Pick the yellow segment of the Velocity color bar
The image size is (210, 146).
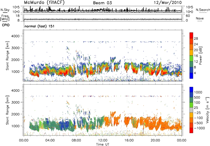[191, 115]
